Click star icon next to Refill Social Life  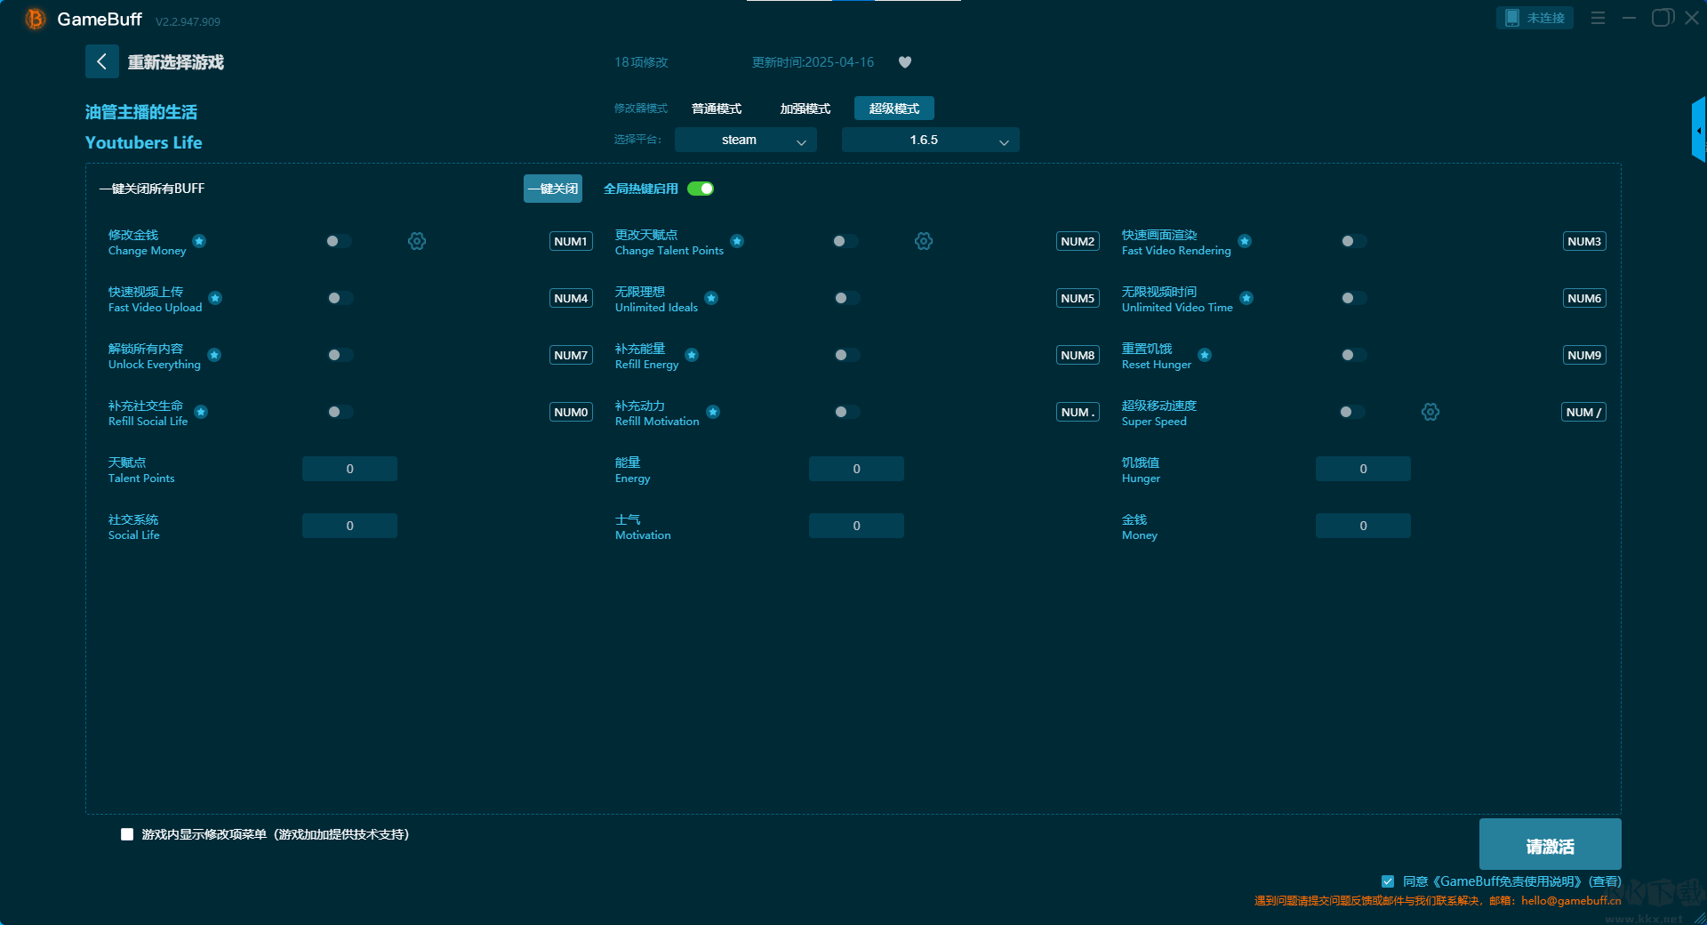201,412
